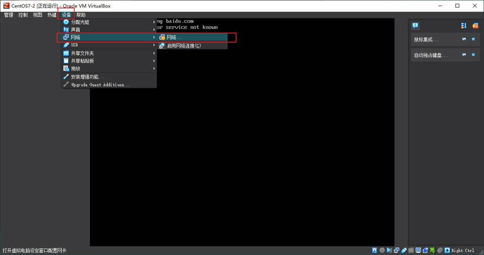Click the network status bar icon

point(397,250)
